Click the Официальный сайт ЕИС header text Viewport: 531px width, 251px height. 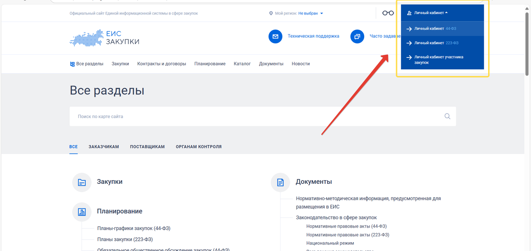coord(134,13)
